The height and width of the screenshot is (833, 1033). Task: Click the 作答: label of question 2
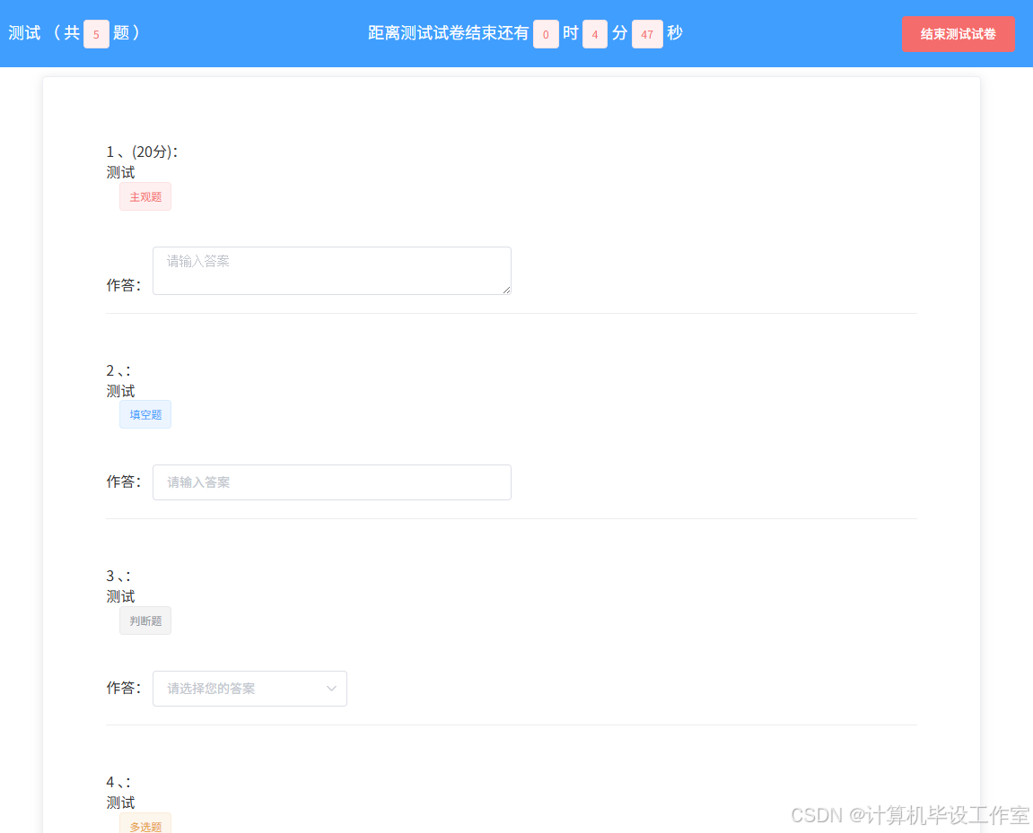point(123,482)
